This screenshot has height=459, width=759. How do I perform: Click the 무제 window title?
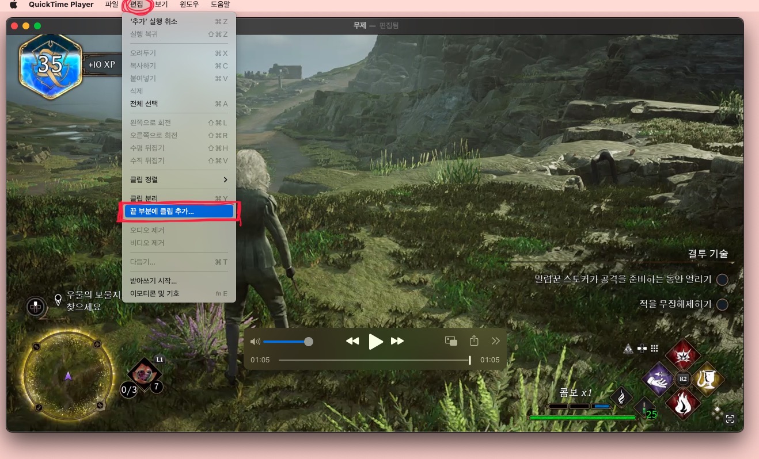[359, 25]
